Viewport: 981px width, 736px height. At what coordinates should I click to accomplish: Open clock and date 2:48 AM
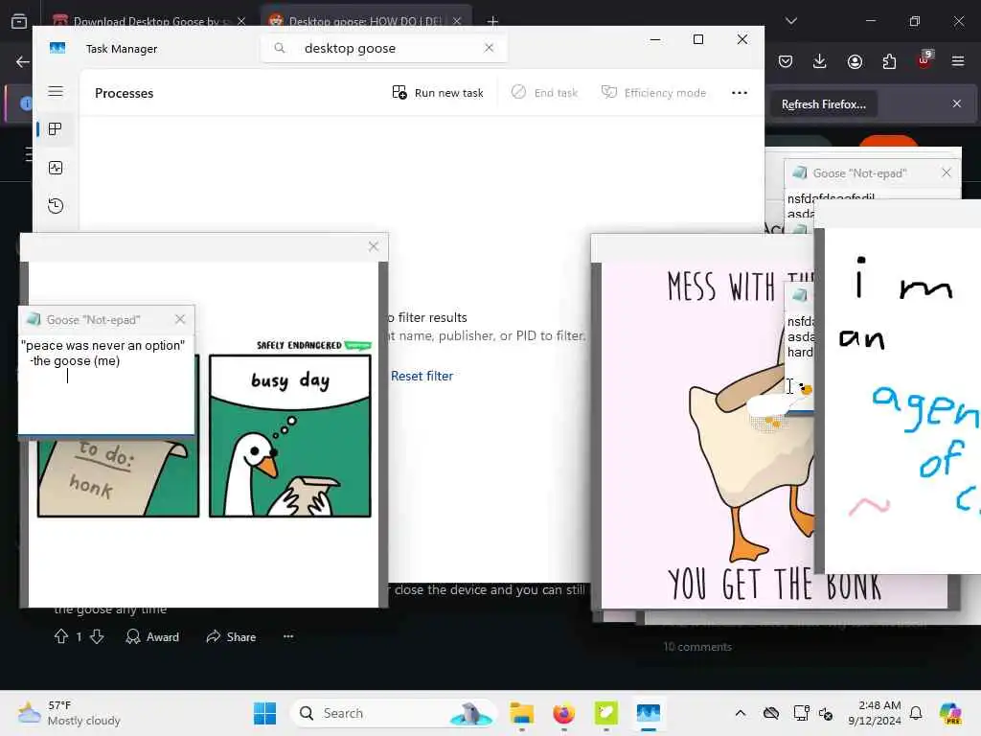874,713
